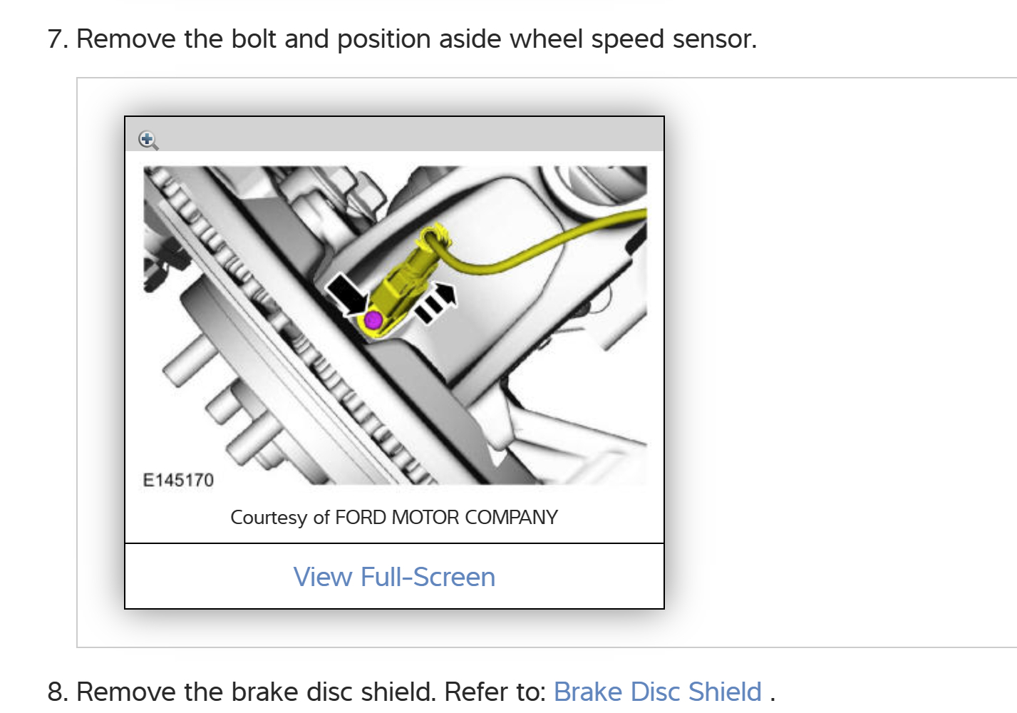Click the dashed black arrow beside sensor
Viewport: 1017px width, 713px height.
(435, 303)
